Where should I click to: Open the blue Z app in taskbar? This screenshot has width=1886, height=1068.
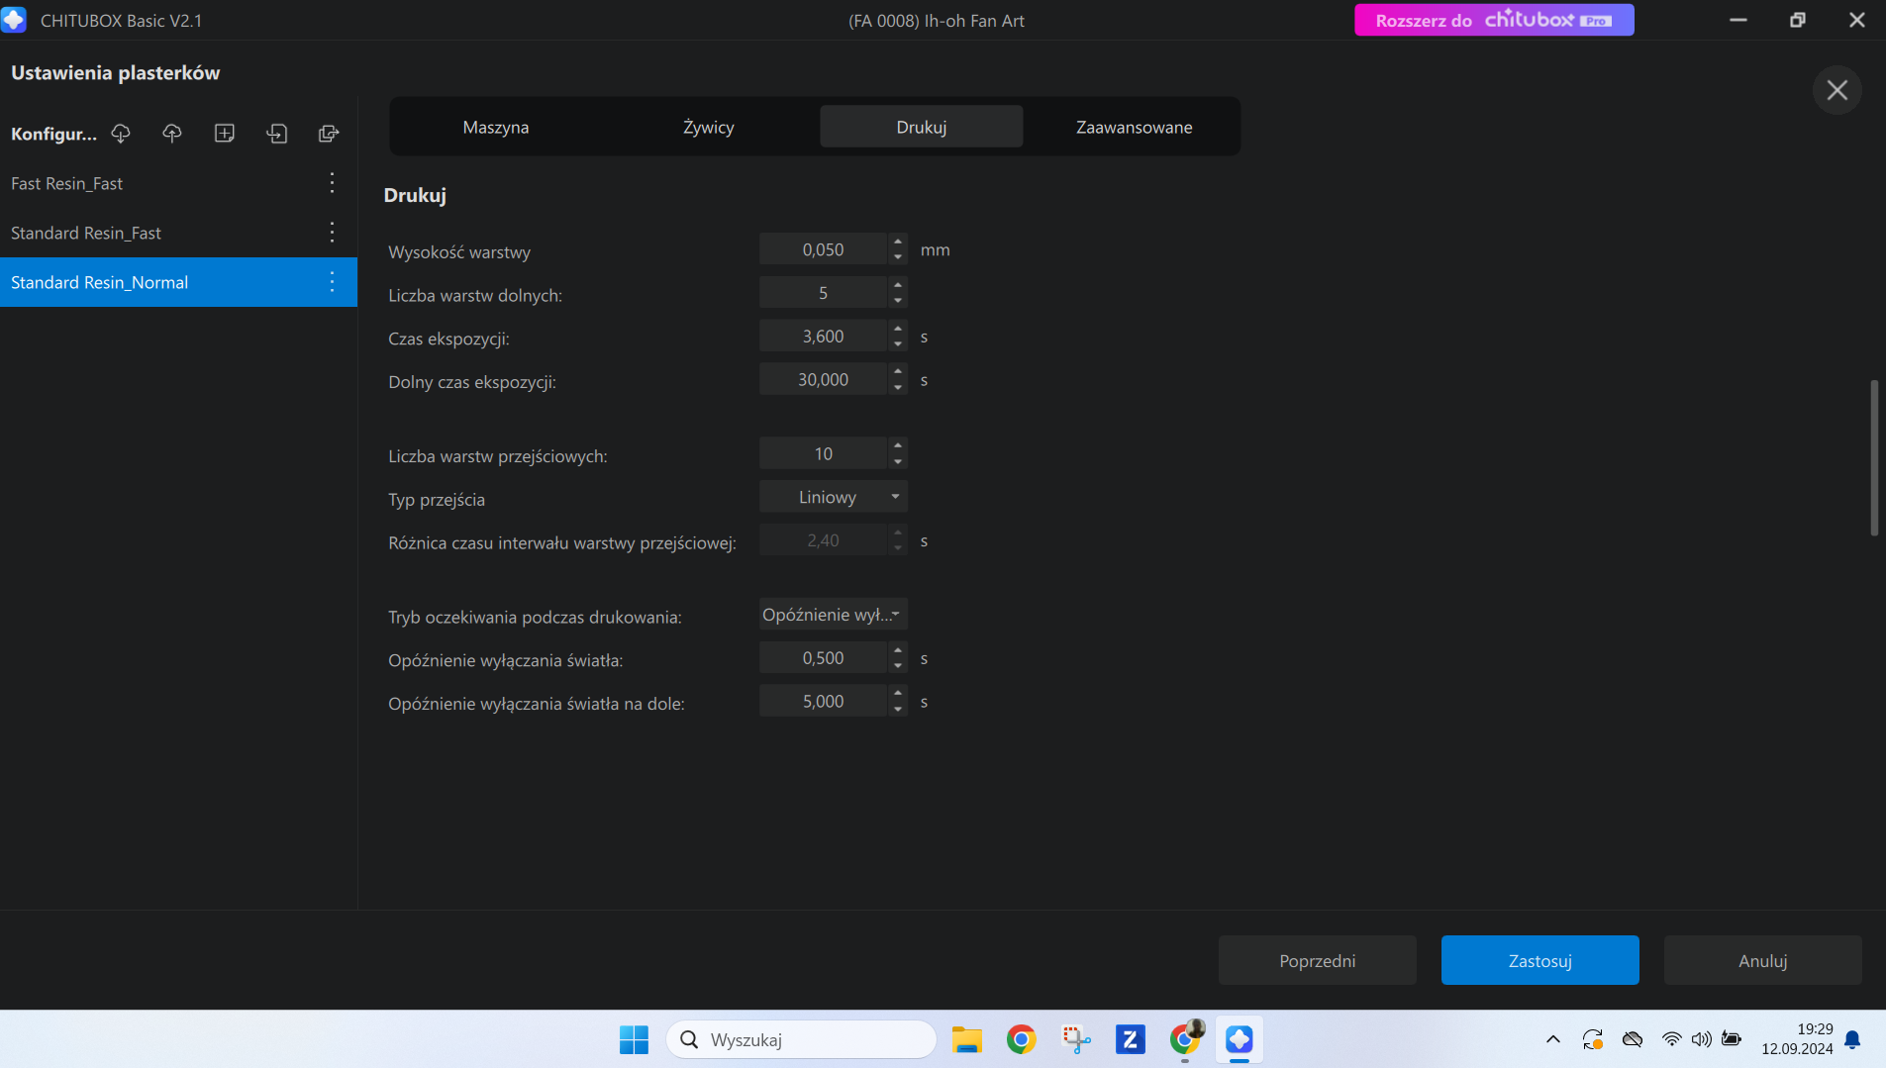pos(1130,1039)
